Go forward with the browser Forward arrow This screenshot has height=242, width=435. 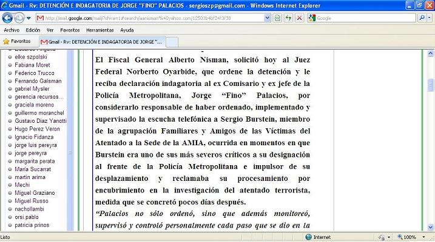[19, 18]
